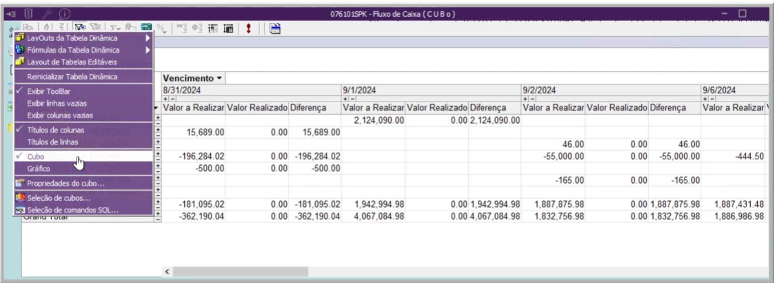This screenshot has width=774, height=283.
Task: Click the second funnel filter icon
Action: (x=95, y=27)
